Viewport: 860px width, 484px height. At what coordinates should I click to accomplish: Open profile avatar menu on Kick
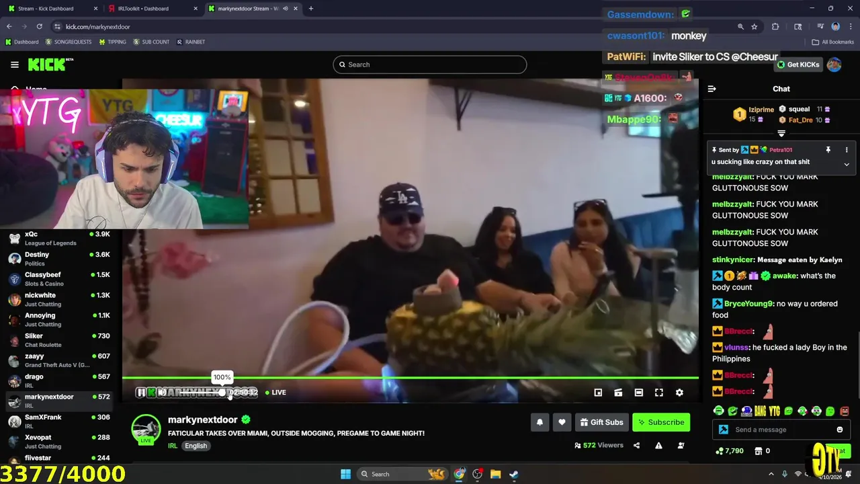tap(834, 65)
